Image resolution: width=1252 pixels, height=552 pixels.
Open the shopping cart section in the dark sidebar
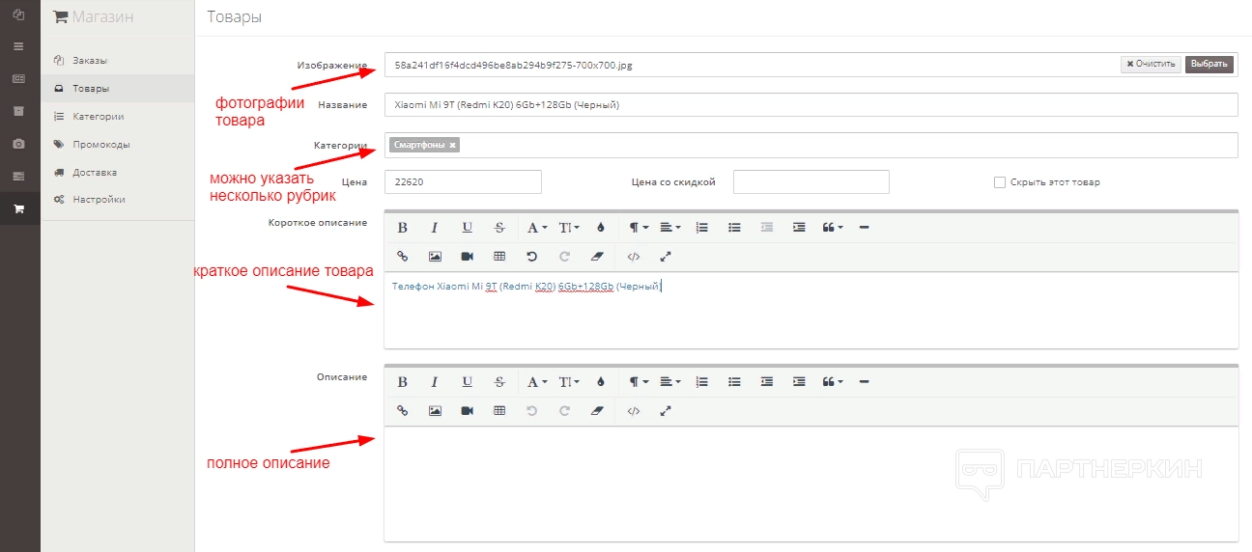point(18,208)
